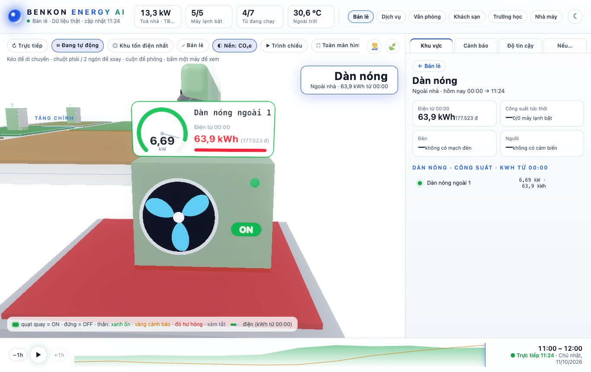Click the green energy timeline chart

pos(279,355)
